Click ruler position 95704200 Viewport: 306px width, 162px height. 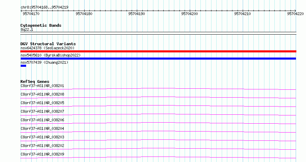(189, 14)
